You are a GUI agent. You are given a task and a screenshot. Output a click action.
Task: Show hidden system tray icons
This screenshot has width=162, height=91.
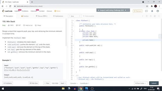point(129,89)
